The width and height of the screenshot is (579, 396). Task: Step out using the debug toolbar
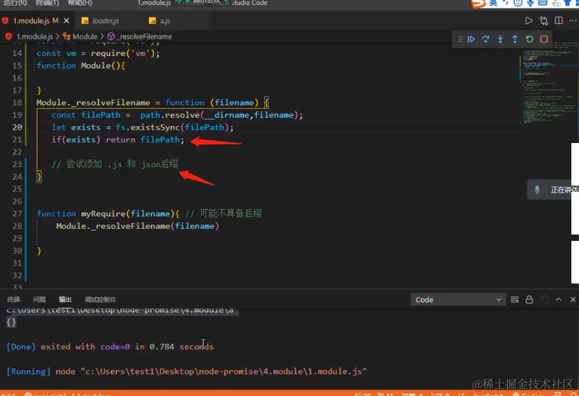515,39
